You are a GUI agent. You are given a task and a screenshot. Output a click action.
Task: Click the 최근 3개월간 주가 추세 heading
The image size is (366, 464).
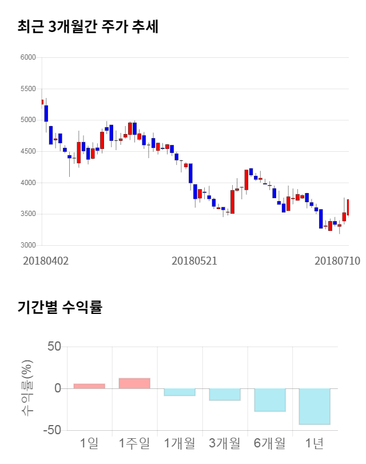[88, 27]
